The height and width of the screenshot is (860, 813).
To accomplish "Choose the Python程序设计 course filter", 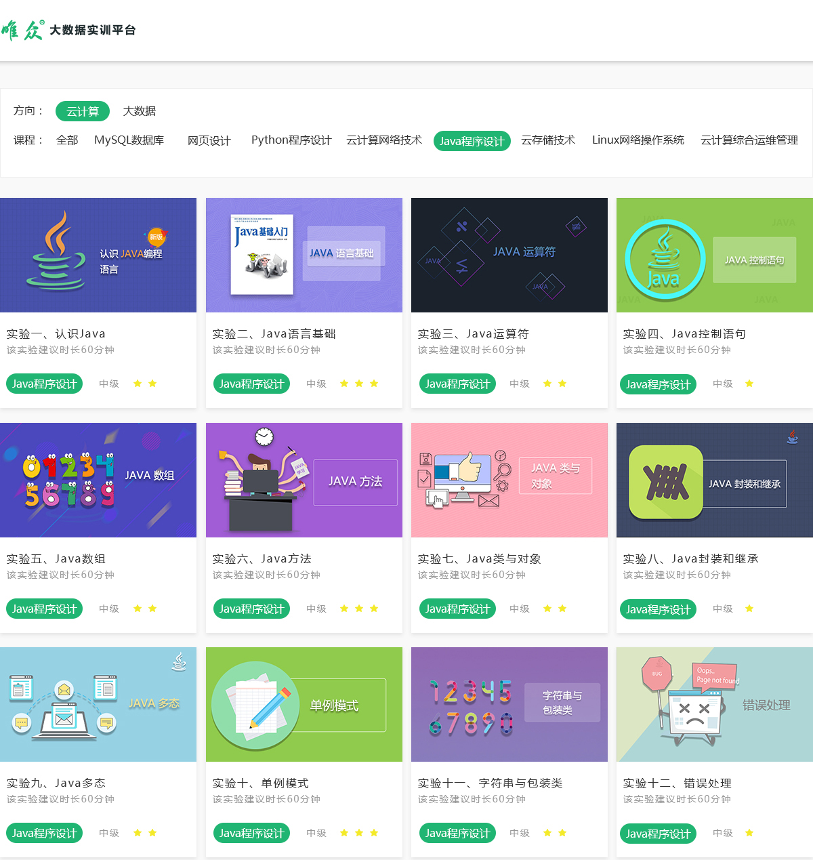I will point(291,140).
